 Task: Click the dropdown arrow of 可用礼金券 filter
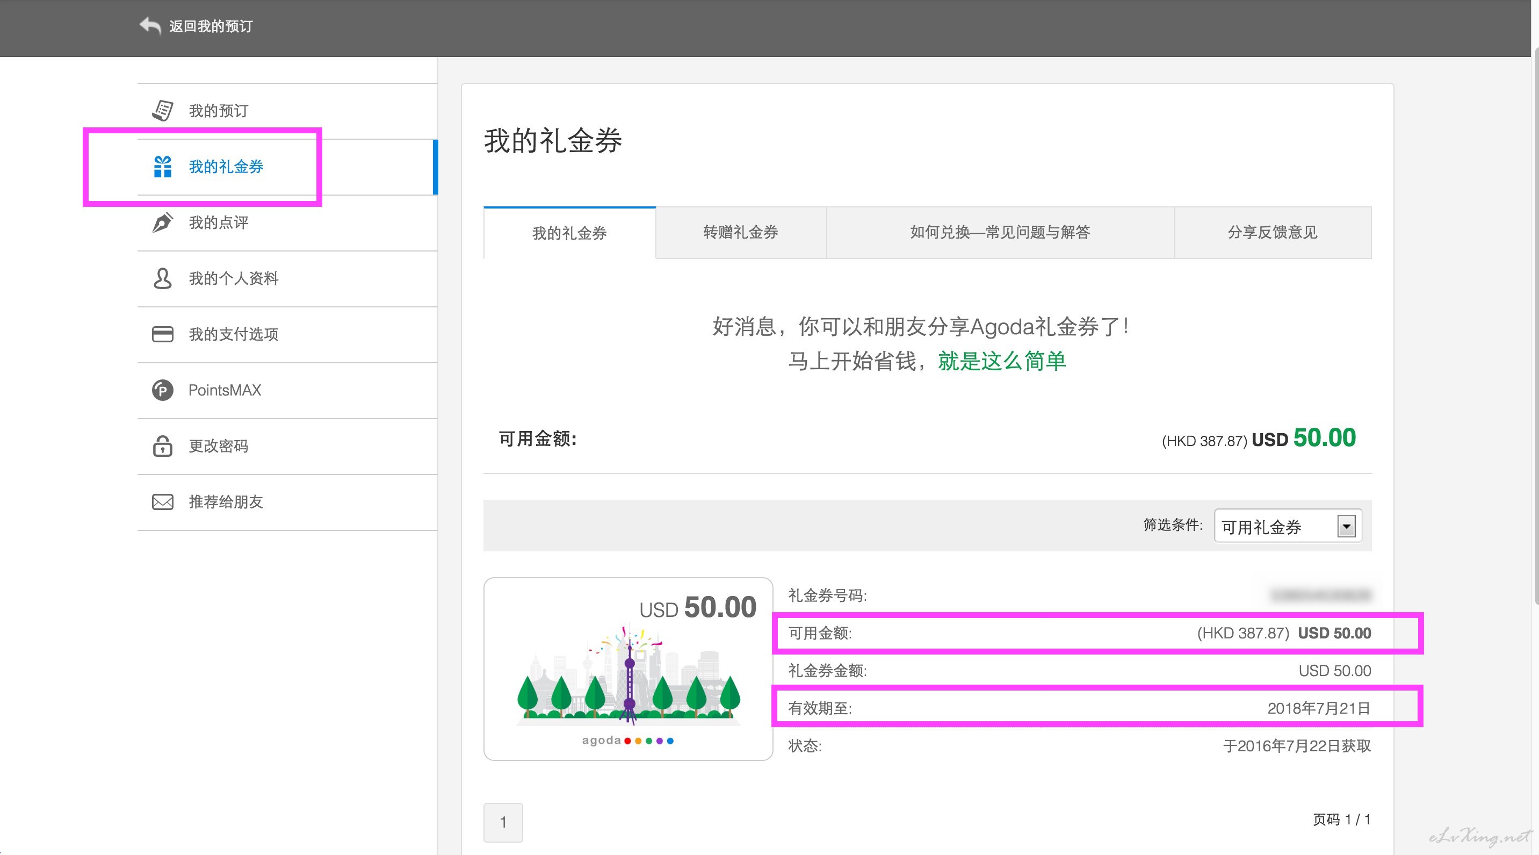click(1346, 527)
